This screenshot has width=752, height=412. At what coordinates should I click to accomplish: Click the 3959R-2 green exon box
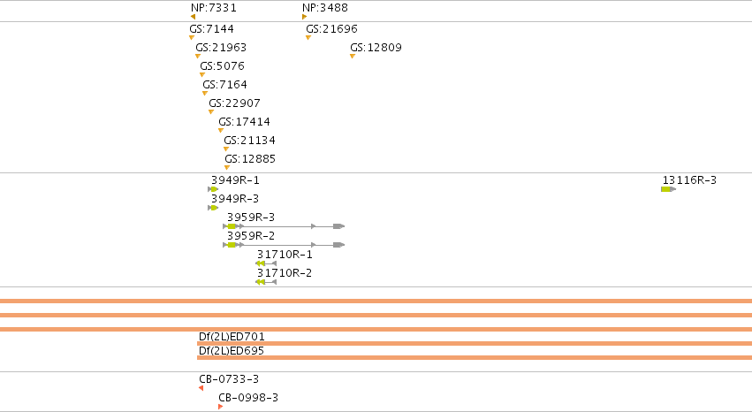click(232, 245)
